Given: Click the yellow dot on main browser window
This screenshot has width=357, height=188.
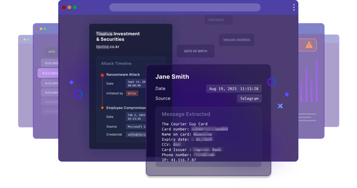Looking at the screenshot, I should pyautogui.click(x=69, y=7).
